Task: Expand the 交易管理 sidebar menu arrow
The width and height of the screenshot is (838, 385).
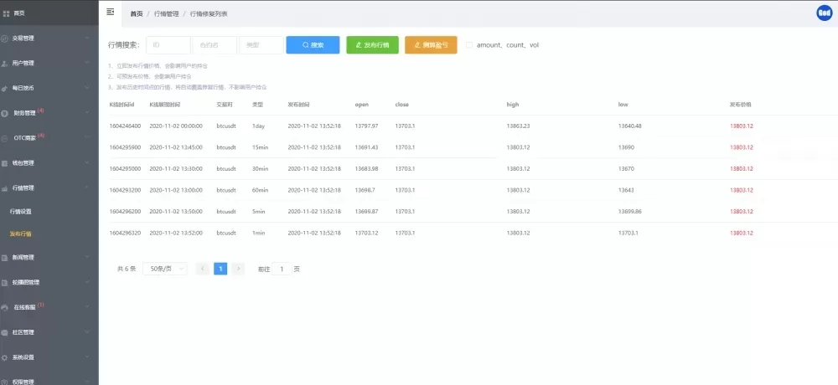Action: click(x=88, y=38)
